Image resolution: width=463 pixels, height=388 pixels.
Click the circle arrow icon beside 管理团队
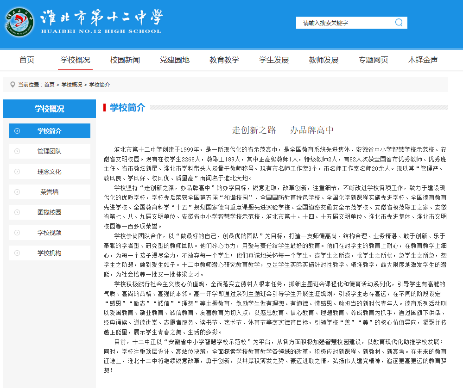tap(17, 151)
